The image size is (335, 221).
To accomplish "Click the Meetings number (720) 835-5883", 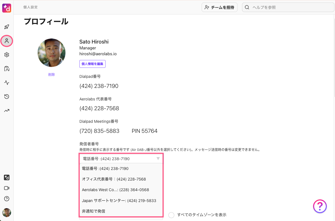I will tap(99, 131).
